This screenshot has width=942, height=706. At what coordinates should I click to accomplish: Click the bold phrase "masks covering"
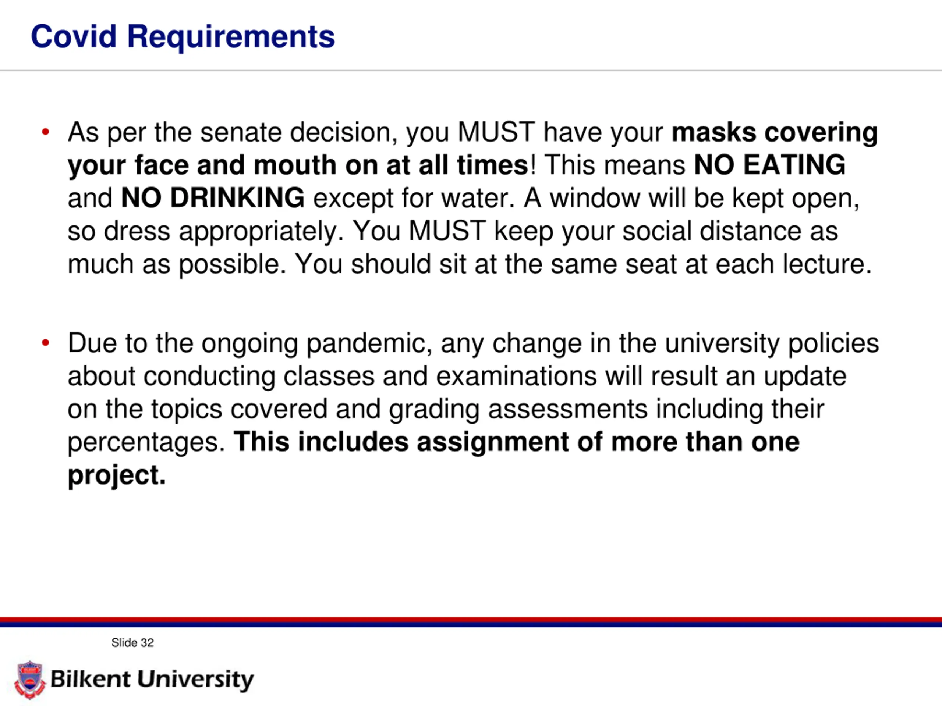pos(775,133)
